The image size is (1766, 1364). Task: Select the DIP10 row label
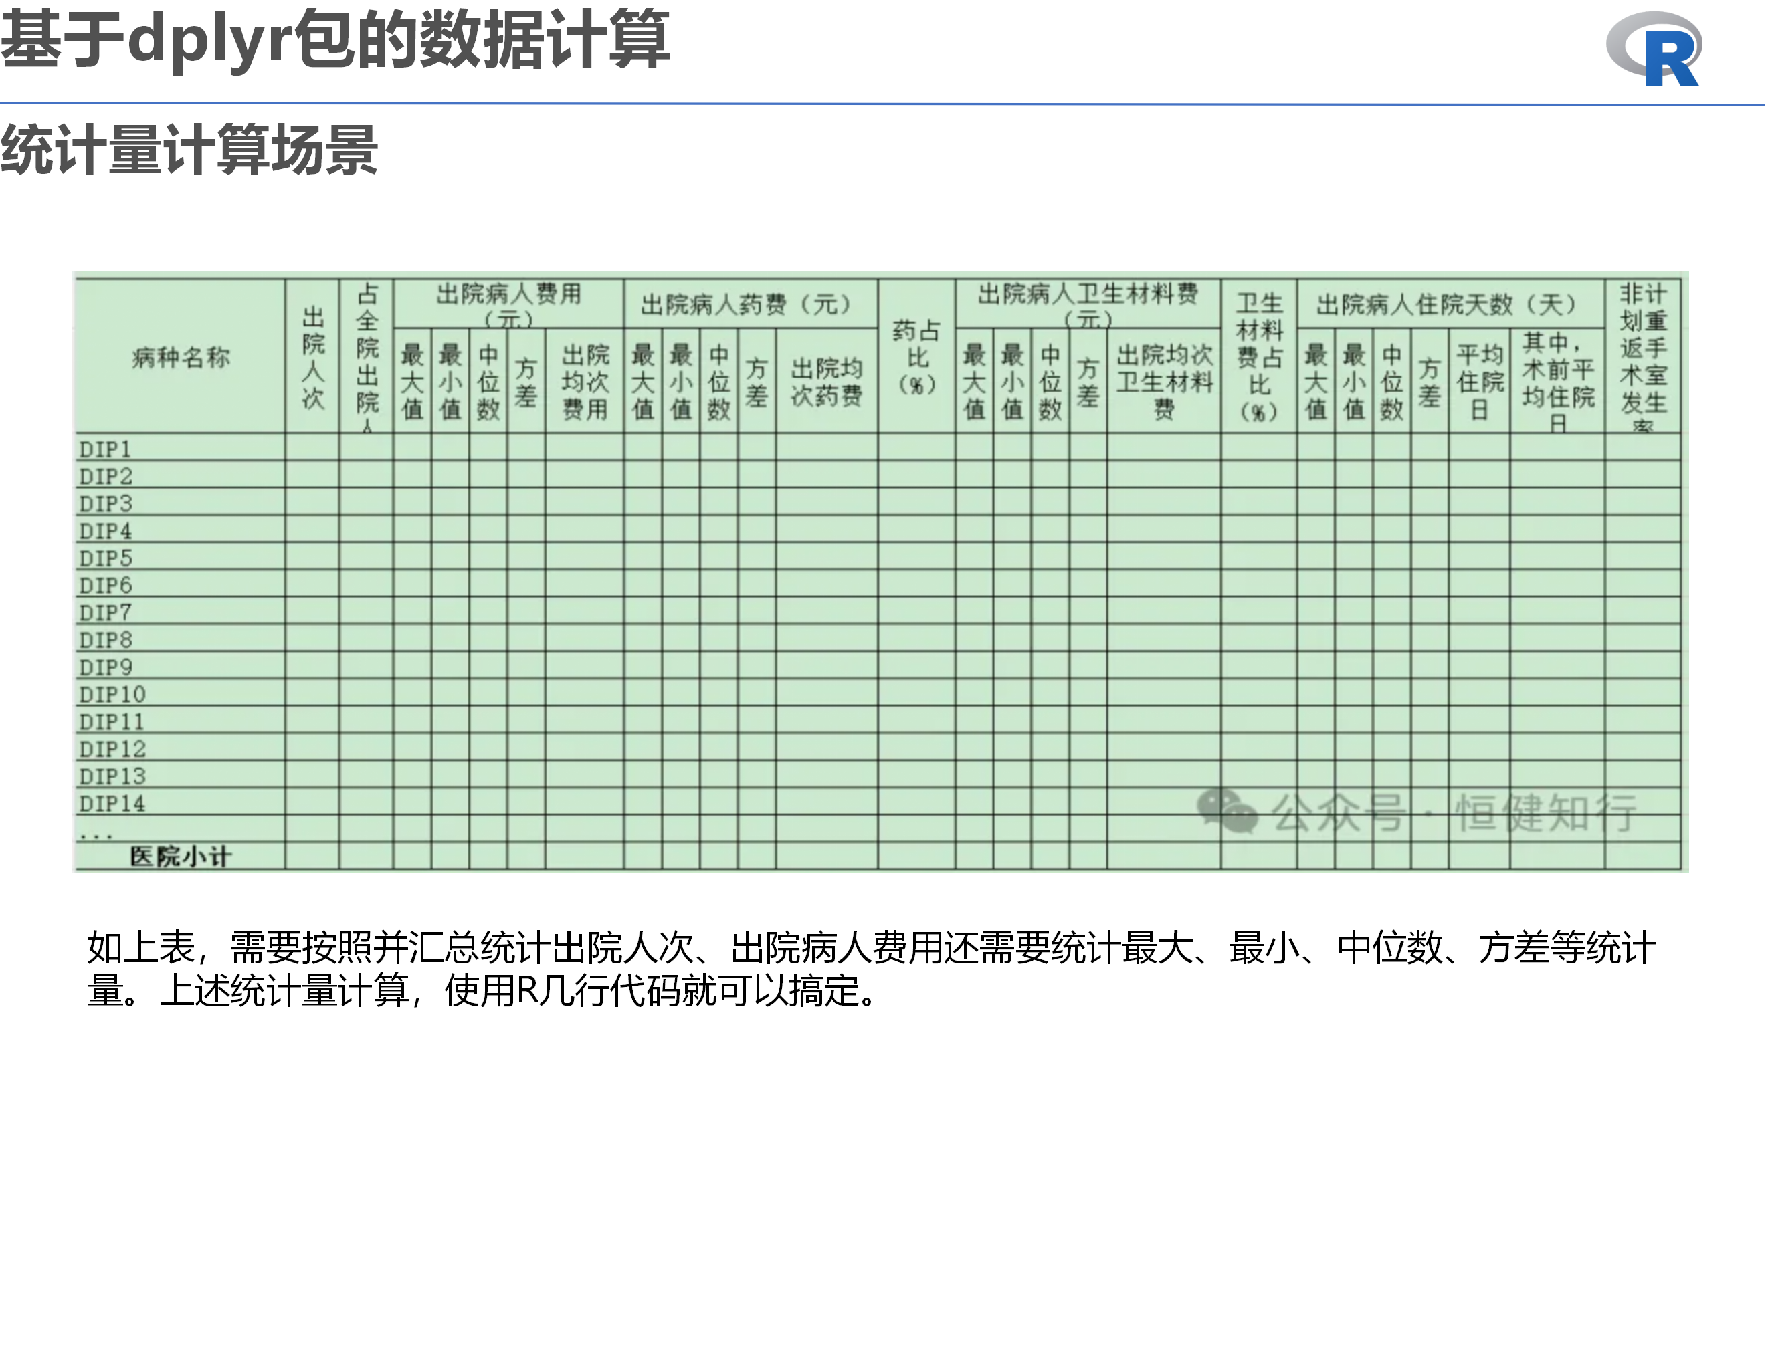[x=112, y=694]
